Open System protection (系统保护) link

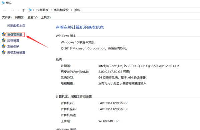pos(13,46)
